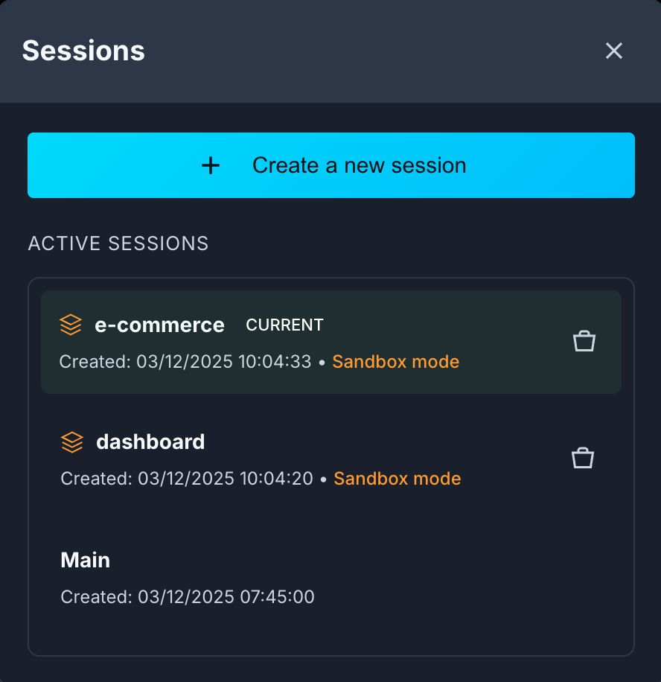661x682 pixels.
Task: Expand the e-commerce session details
Action: [160, 325]
